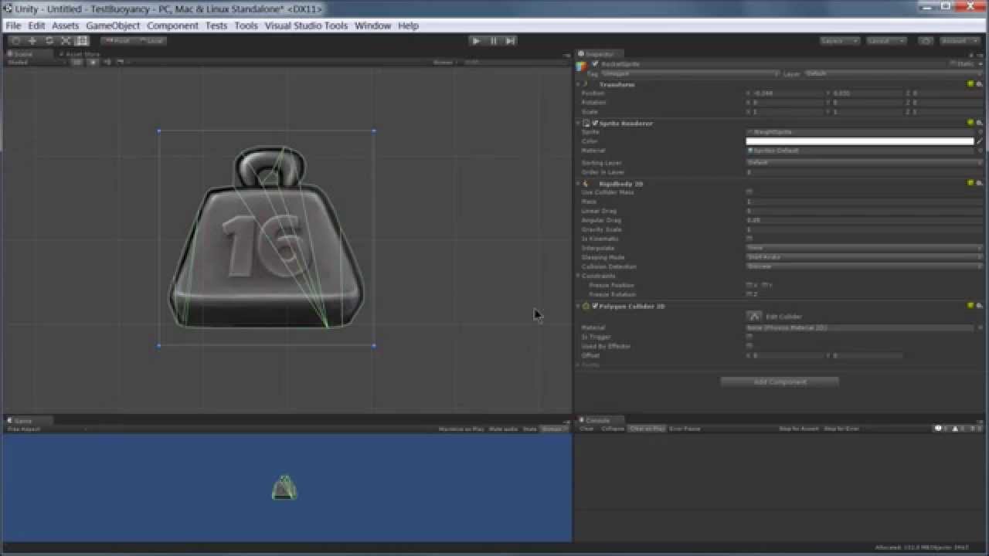Open the File menu
Viewport: 989px width, 556px height.
tap(13, 25)
